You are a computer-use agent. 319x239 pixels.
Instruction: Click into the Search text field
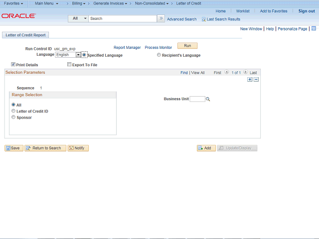click(x=123, y=18)
